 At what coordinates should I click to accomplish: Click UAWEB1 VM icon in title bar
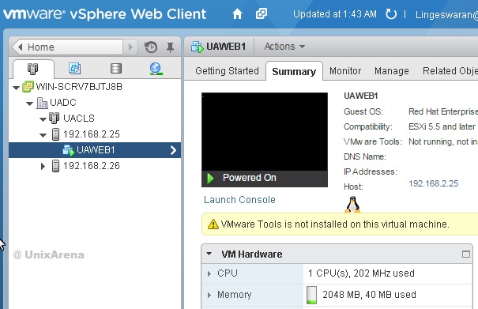pyautogui.click(x=198, y=47)
